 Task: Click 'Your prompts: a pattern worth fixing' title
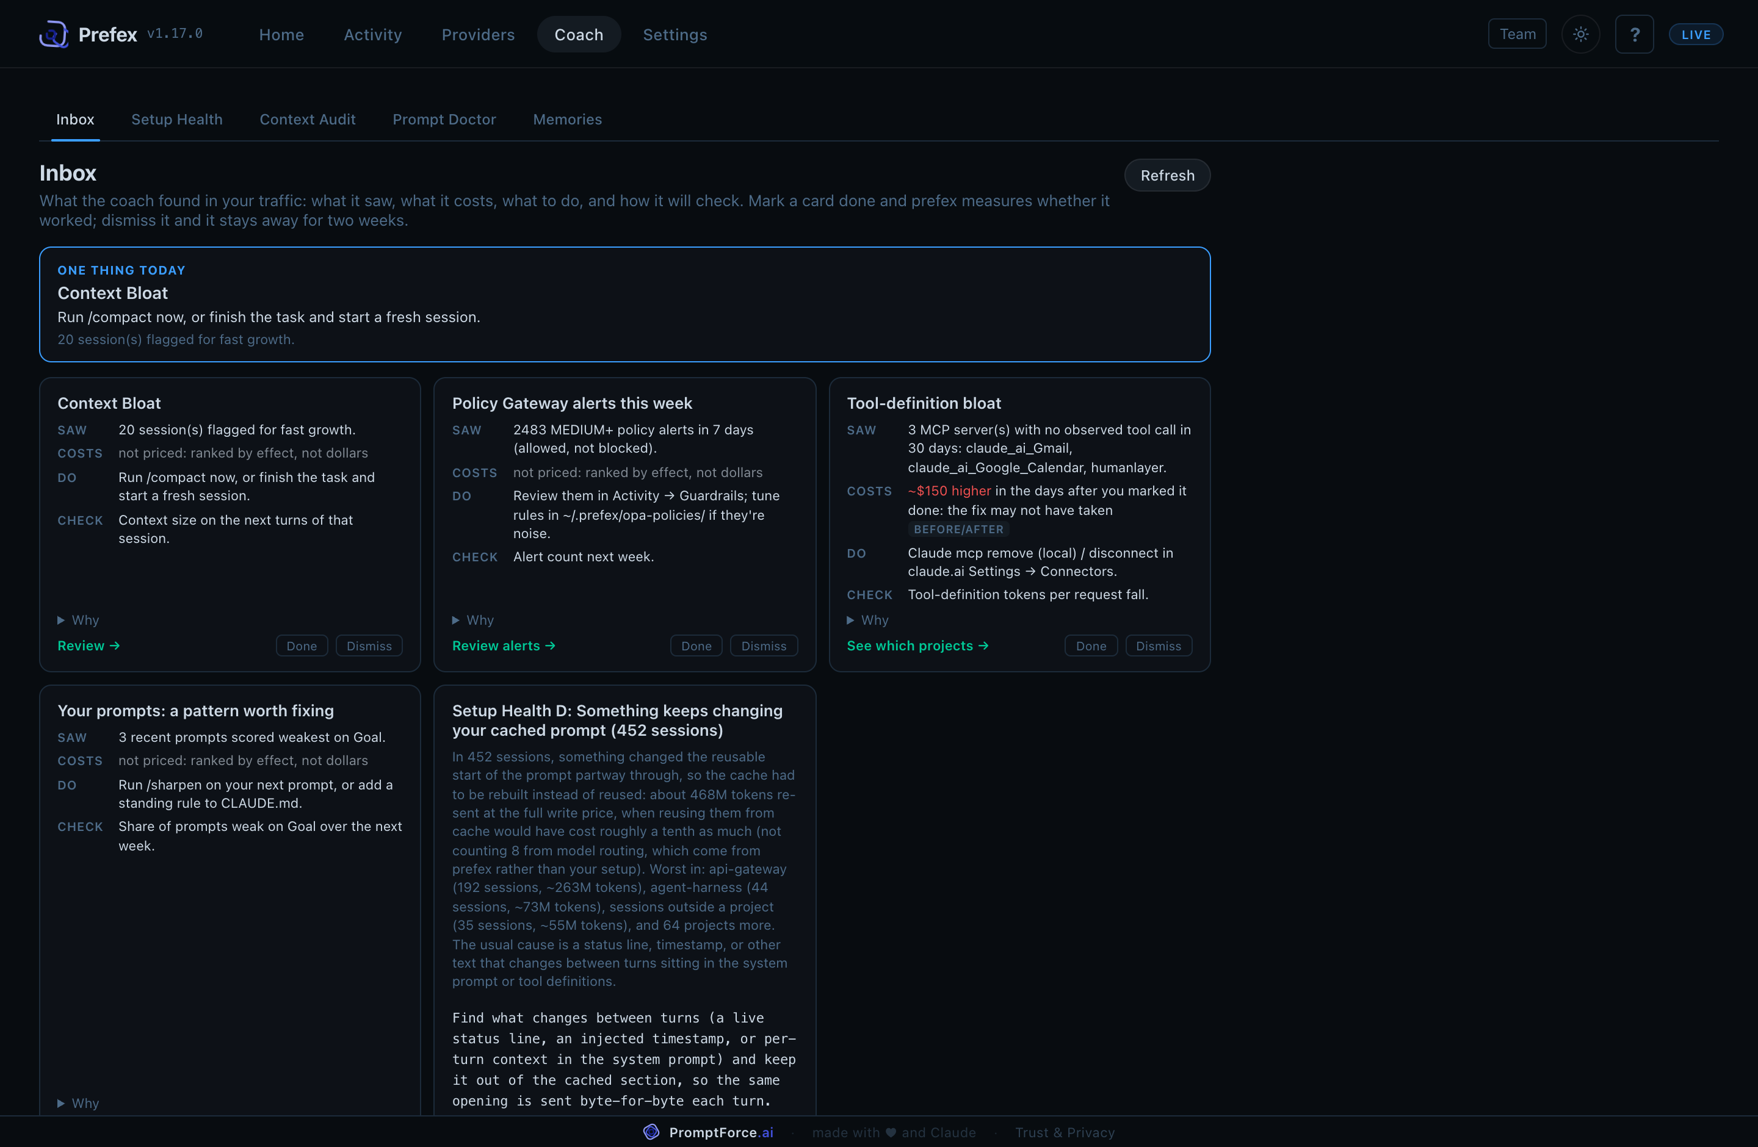pos(196,710)
